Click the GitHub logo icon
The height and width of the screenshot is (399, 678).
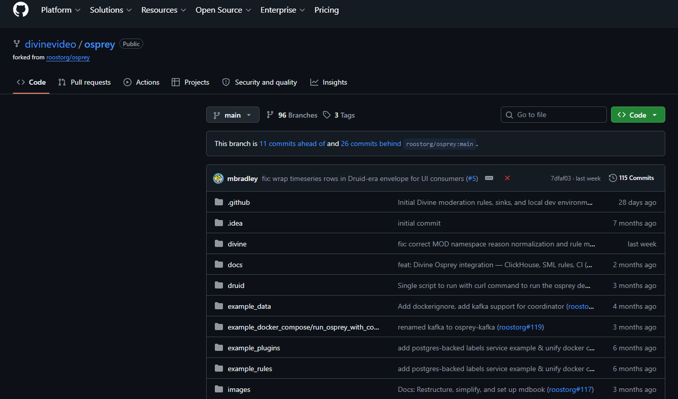coord(20,10)
